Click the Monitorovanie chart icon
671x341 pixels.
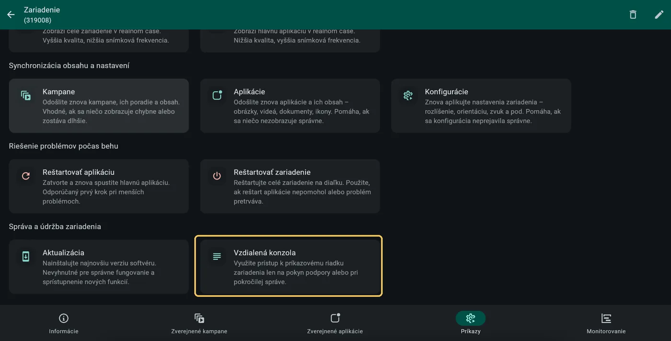[x=606, y=318]
